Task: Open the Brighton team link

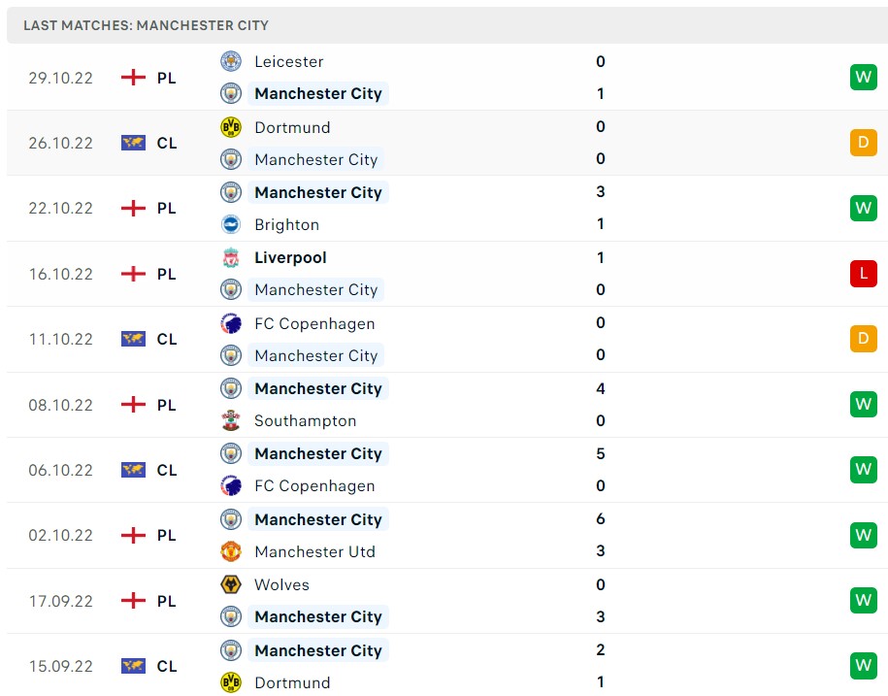Action: [x=286, y=224]
